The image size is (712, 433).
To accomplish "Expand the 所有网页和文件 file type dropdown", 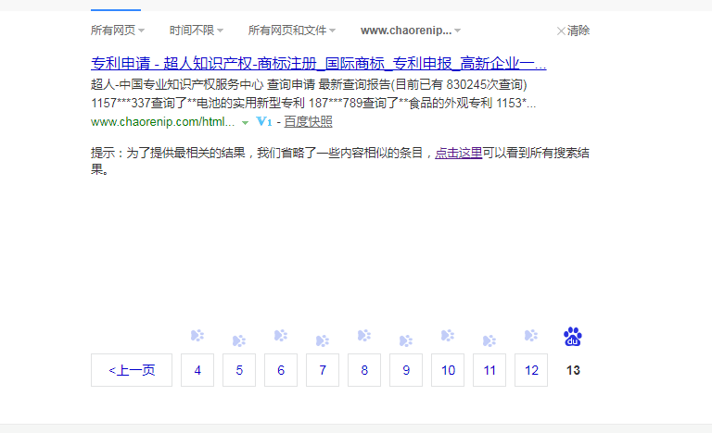I will (291, 31).
